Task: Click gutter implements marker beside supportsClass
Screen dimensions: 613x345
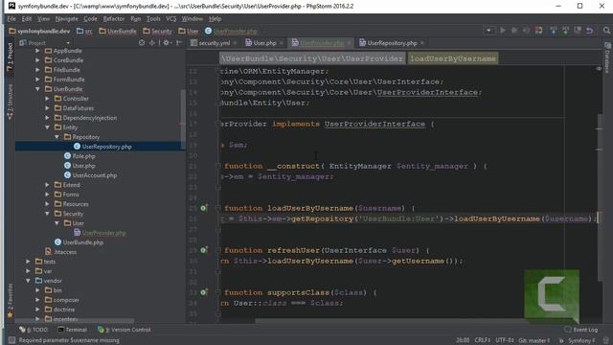Action: 204,291
